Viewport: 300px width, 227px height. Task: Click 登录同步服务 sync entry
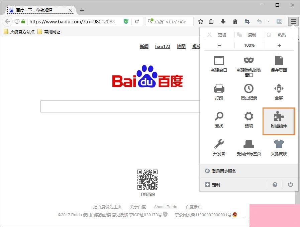pyautogui.click(x=249, y=171)
